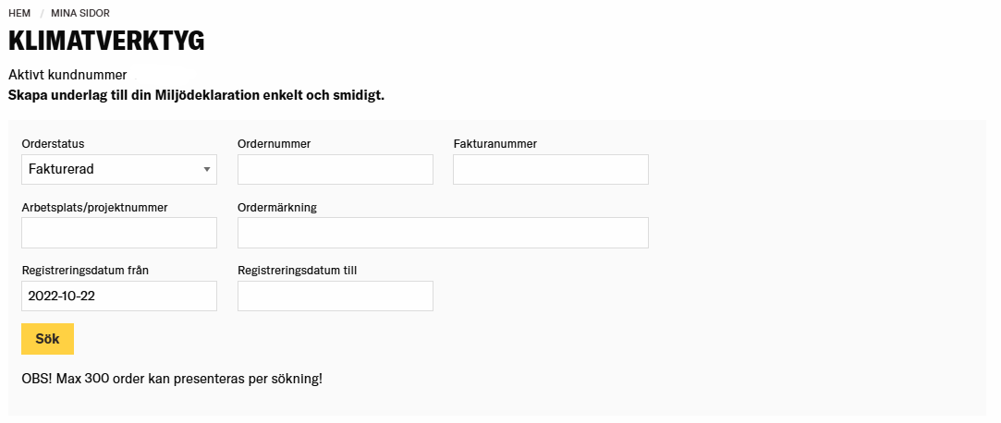Click the Registreringsdatum från label
This screenshot has width=1001, height=423.
pyautogui.click(x=85, y=271)
